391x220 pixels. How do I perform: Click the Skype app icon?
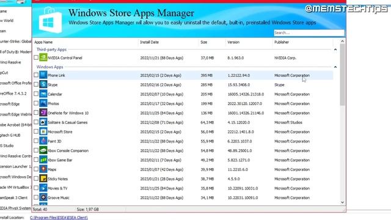coord(43,84)
